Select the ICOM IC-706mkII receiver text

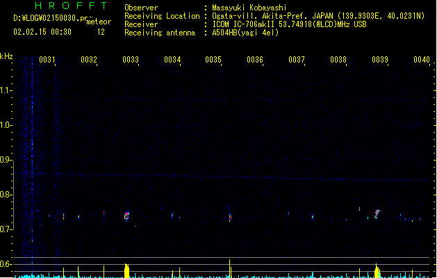tap(289, 24)
